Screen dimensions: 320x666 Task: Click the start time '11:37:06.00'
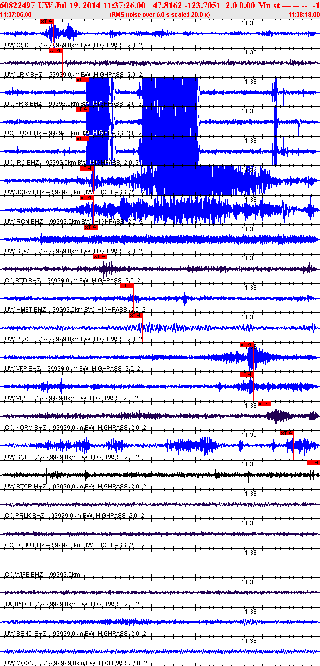tap(16, 15)
